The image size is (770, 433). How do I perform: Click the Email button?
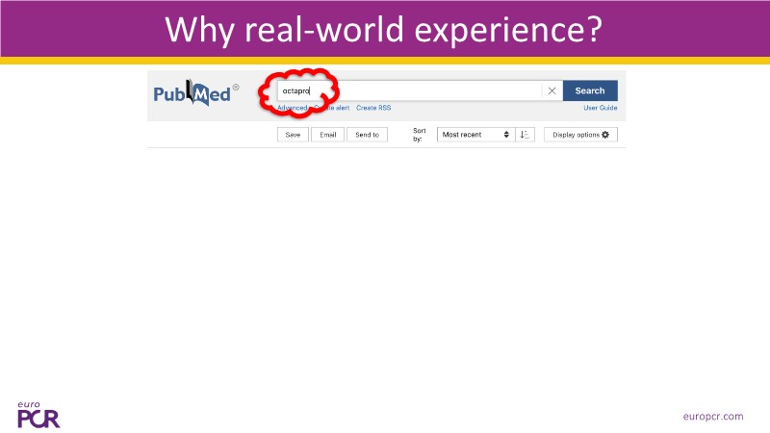pyautogui.click(x=327, y=135)
